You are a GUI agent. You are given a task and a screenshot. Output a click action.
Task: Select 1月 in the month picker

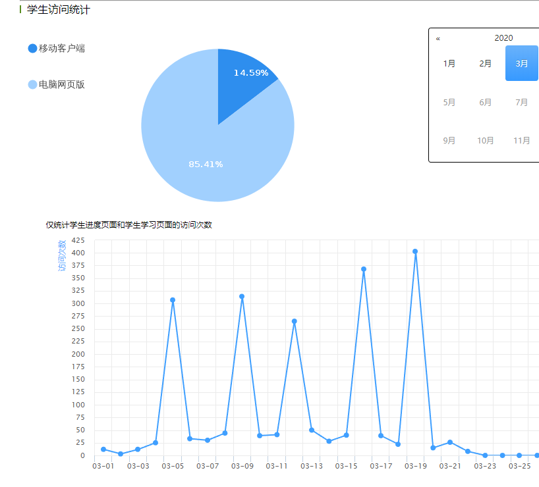click(x=449, y=64)
